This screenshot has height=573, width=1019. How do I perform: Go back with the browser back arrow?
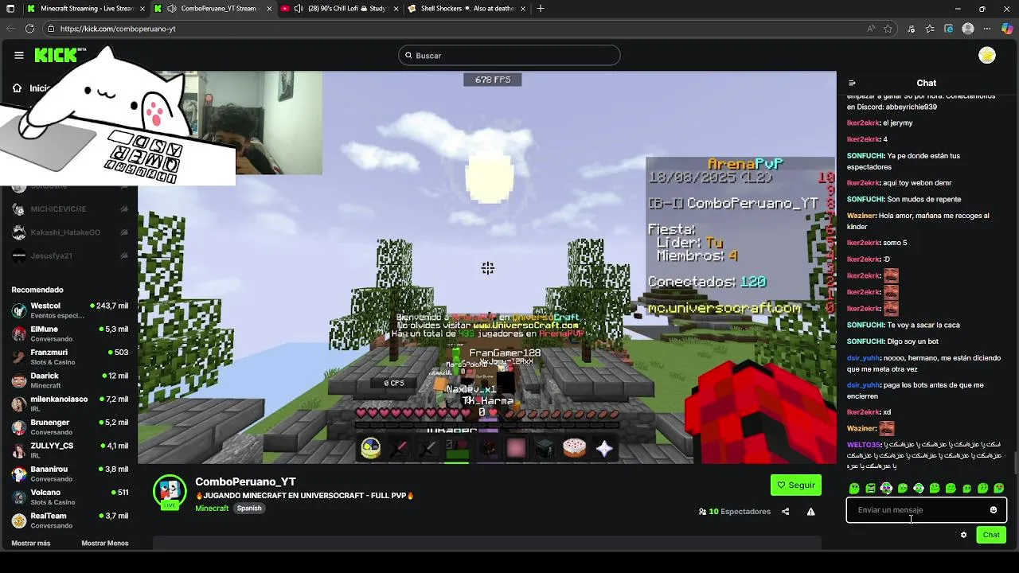tap(10, 29)
